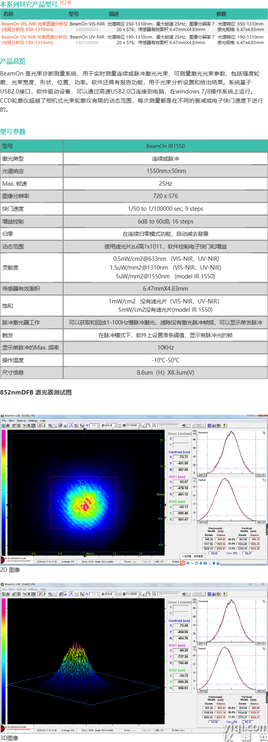Screen dimensions: 268x742
Task: Click the '-10℃-50℃' operating temperature cell
Action: pos(166,360)
